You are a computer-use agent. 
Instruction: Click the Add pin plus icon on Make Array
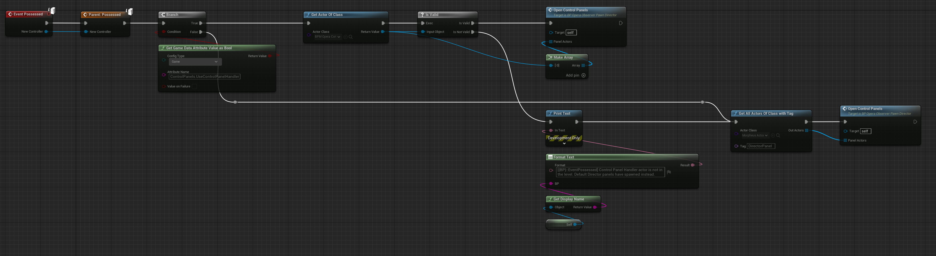click(x=584, y=76)
